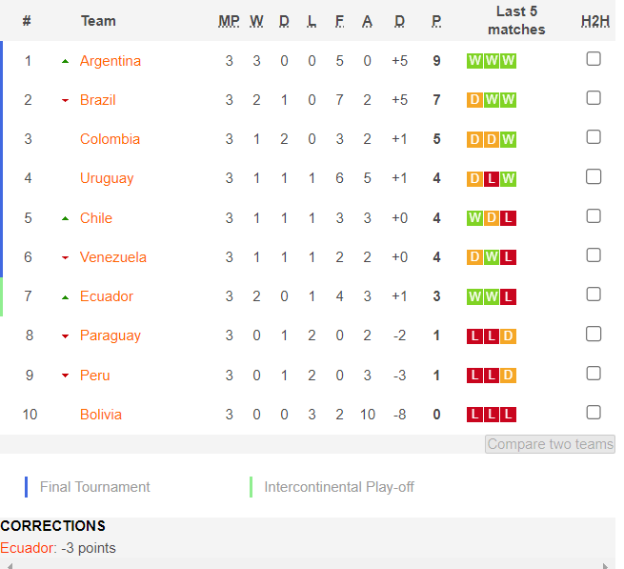
Task: Click Argentina's first green W result badge
Action: pos(474,61)
